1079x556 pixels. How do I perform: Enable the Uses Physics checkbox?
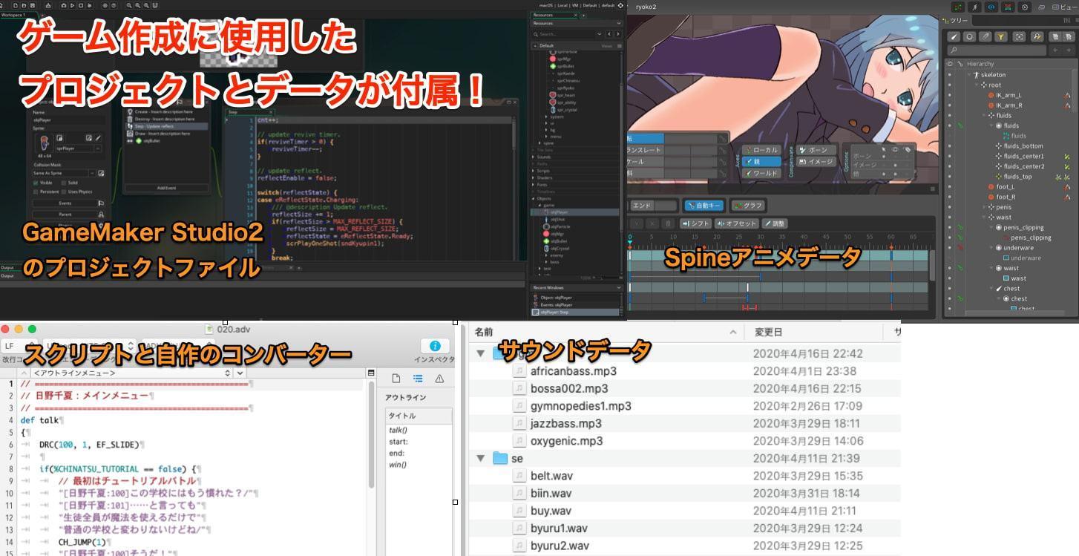coord(65,192)
